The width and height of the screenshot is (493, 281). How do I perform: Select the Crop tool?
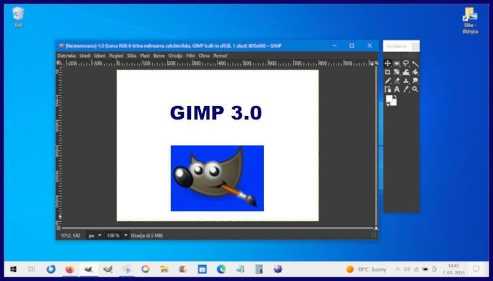(x=388, y=72)
